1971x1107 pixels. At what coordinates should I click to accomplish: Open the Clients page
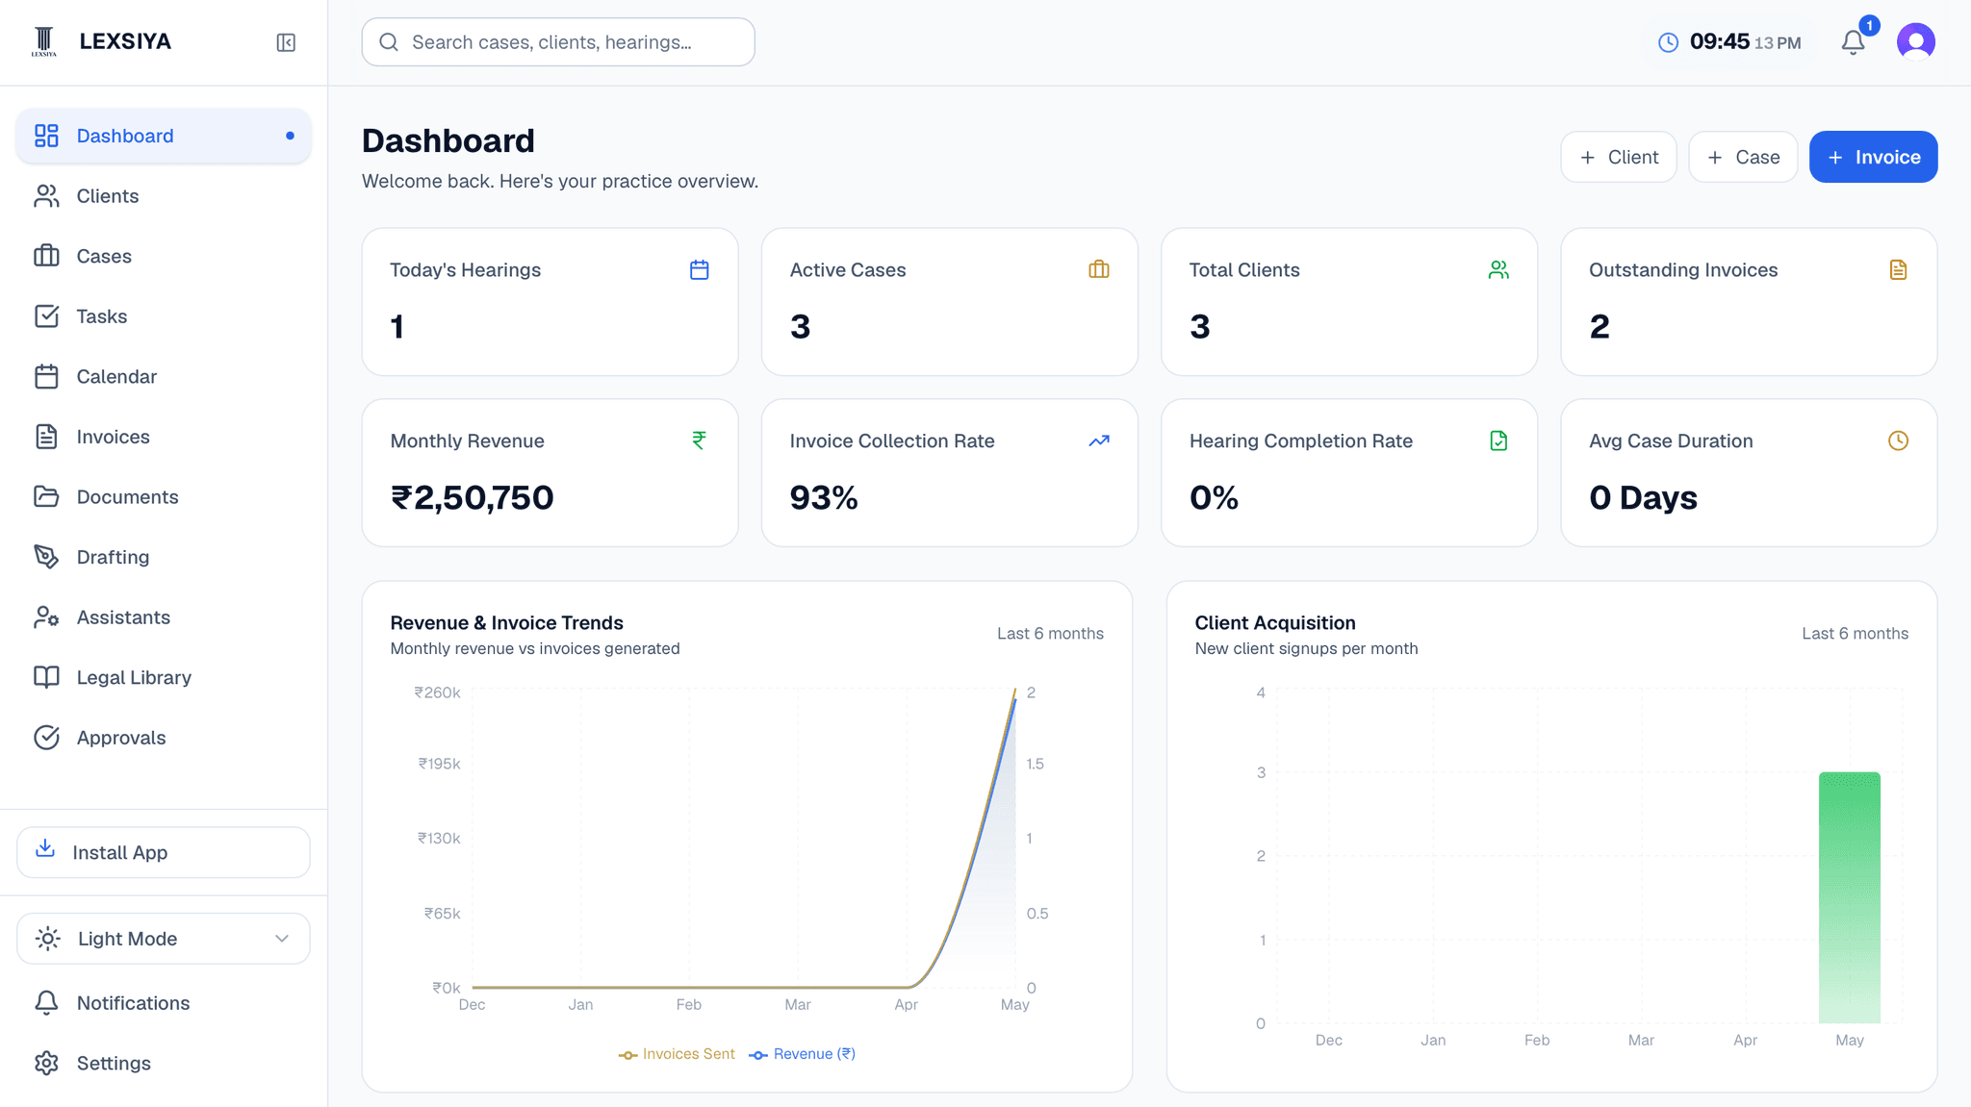click(164, 196)
